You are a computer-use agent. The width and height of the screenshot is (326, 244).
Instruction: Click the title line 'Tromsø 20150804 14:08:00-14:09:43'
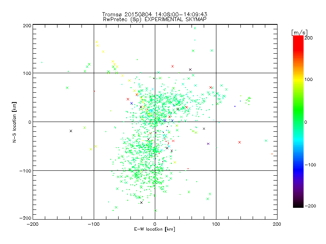point(154,14)
